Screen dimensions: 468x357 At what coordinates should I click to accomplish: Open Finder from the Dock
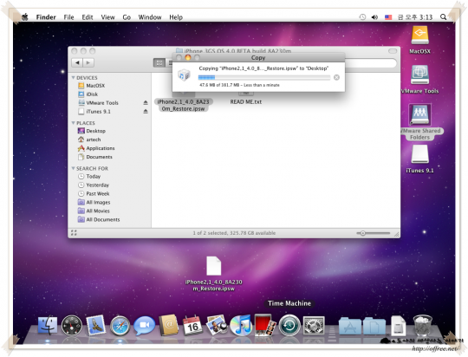point(48,325)
